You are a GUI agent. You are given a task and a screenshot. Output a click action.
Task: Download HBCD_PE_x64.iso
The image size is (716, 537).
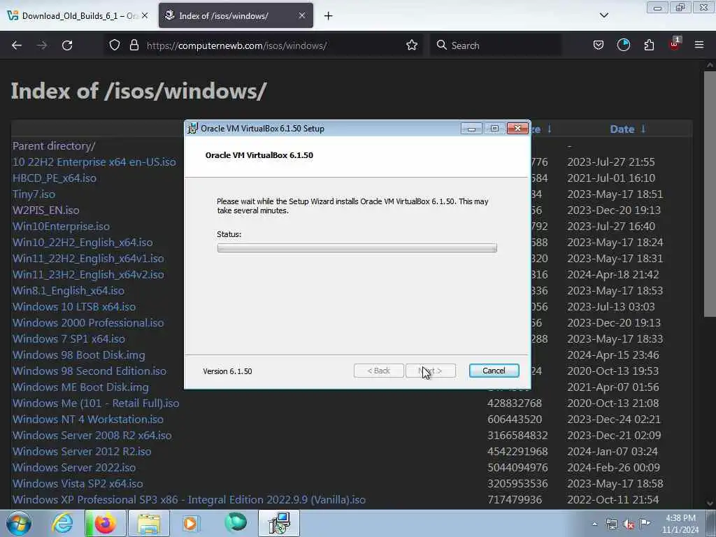55,178
